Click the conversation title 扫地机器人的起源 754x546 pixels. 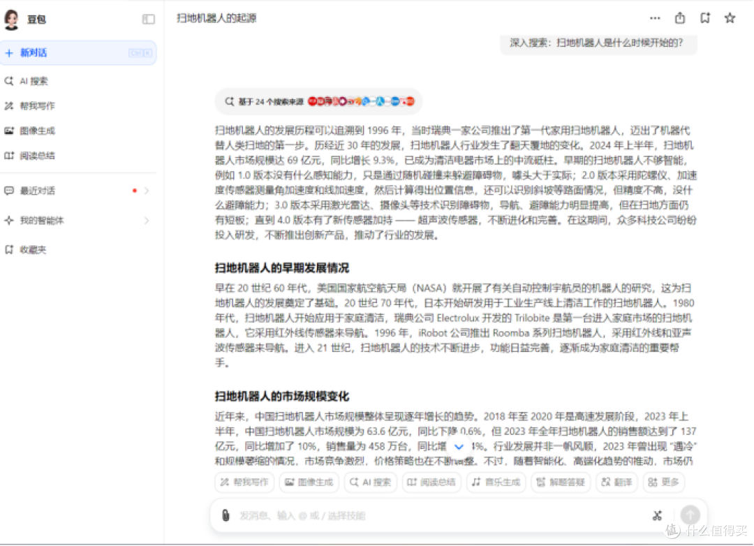[x=216, y=18]
